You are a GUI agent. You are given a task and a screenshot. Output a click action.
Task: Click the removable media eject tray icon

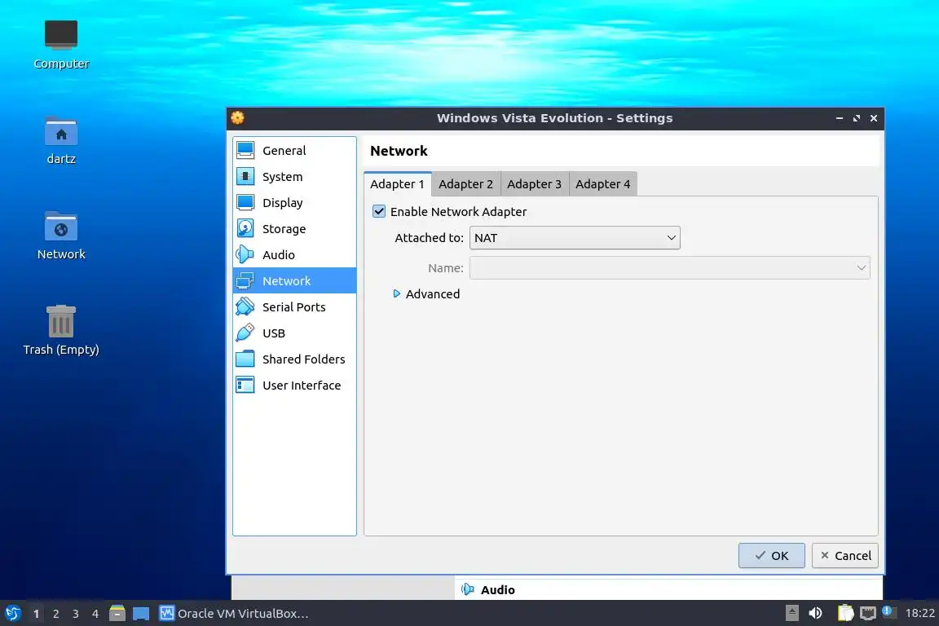click(792, 613)
